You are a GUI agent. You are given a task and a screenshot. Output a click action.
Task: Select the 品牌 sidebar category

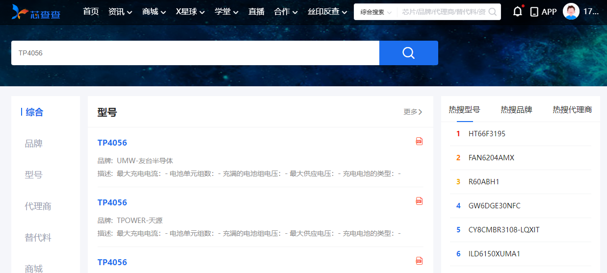click(34, 144)
